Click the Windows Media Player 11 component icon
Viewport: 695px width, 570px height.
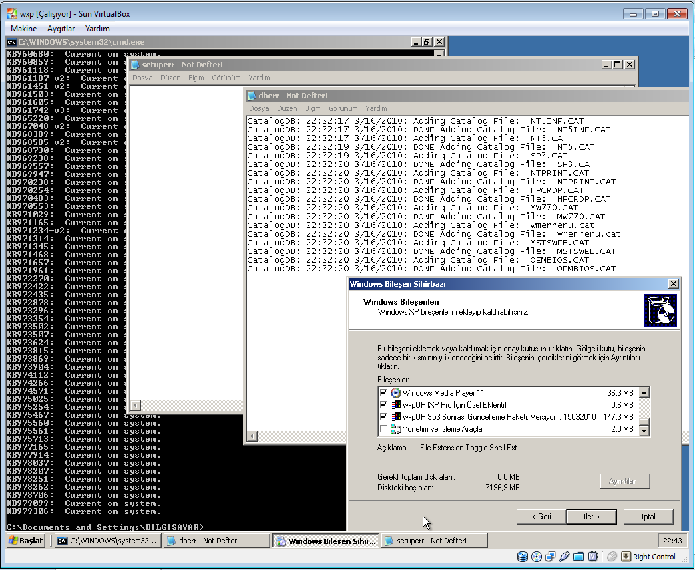coord(395,392)
